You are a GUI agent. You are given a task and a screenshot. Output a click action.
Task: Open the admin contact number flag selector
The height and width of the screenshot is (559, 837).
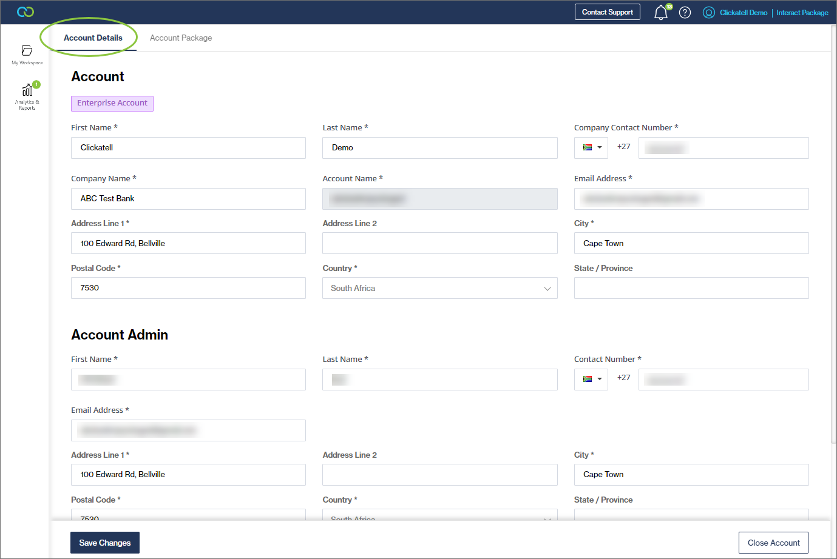[591, 380]
